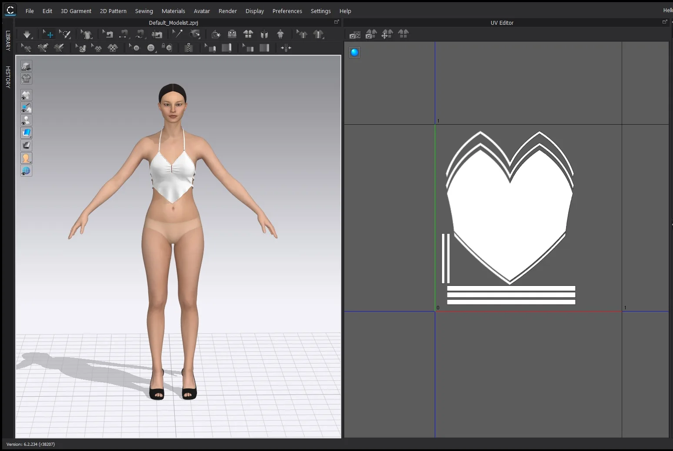This screenshot has height=451, width=673.
Task: Toggle Show Garment eye-shirt icon
Action: click(x=26, y=95)
